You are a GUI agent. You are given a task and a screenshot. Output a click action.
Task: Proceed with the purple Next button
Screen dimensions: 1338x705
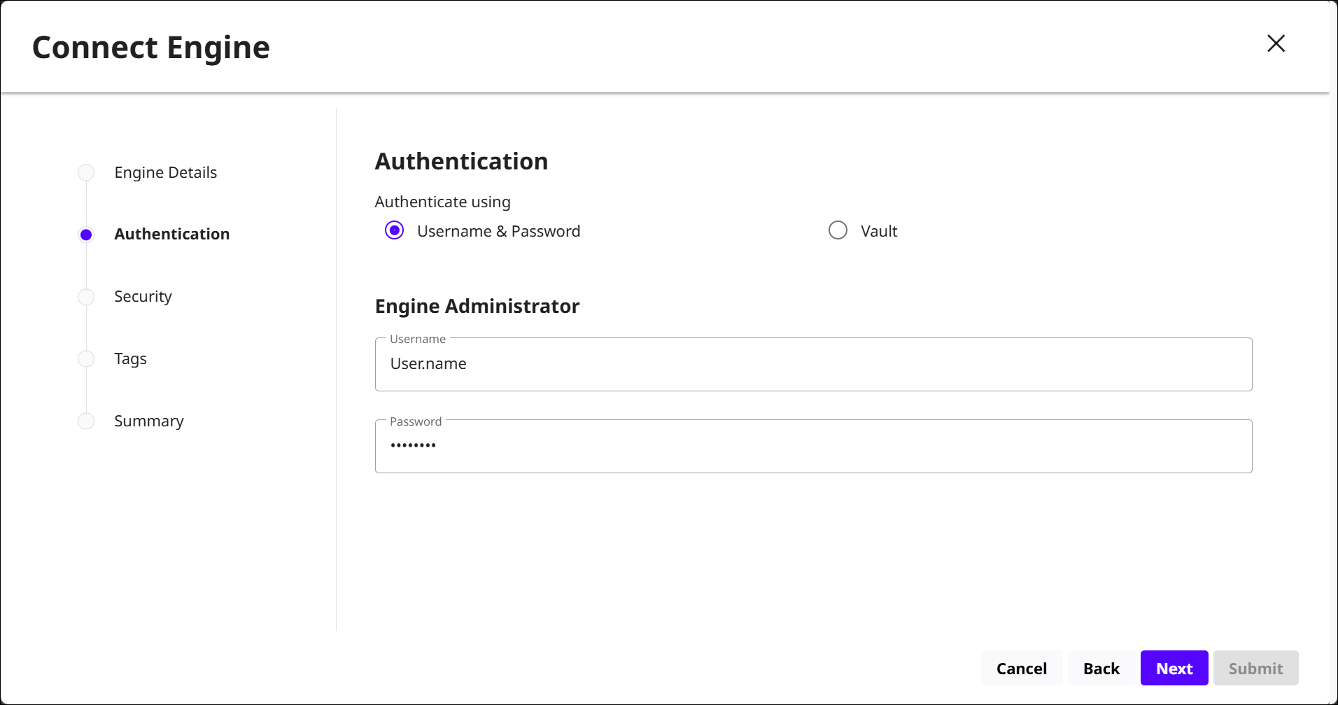point(1174,669)
